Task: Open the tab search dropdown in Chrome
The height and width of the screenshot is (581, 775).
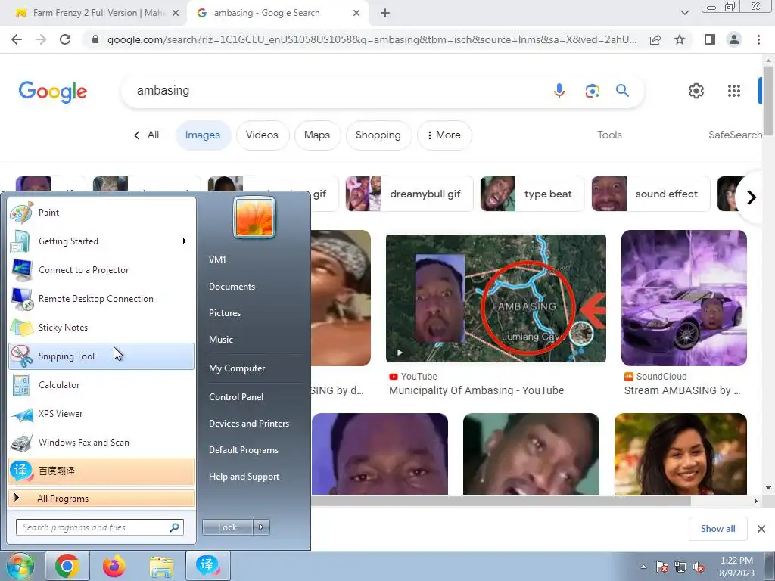Action: [684, 13]
